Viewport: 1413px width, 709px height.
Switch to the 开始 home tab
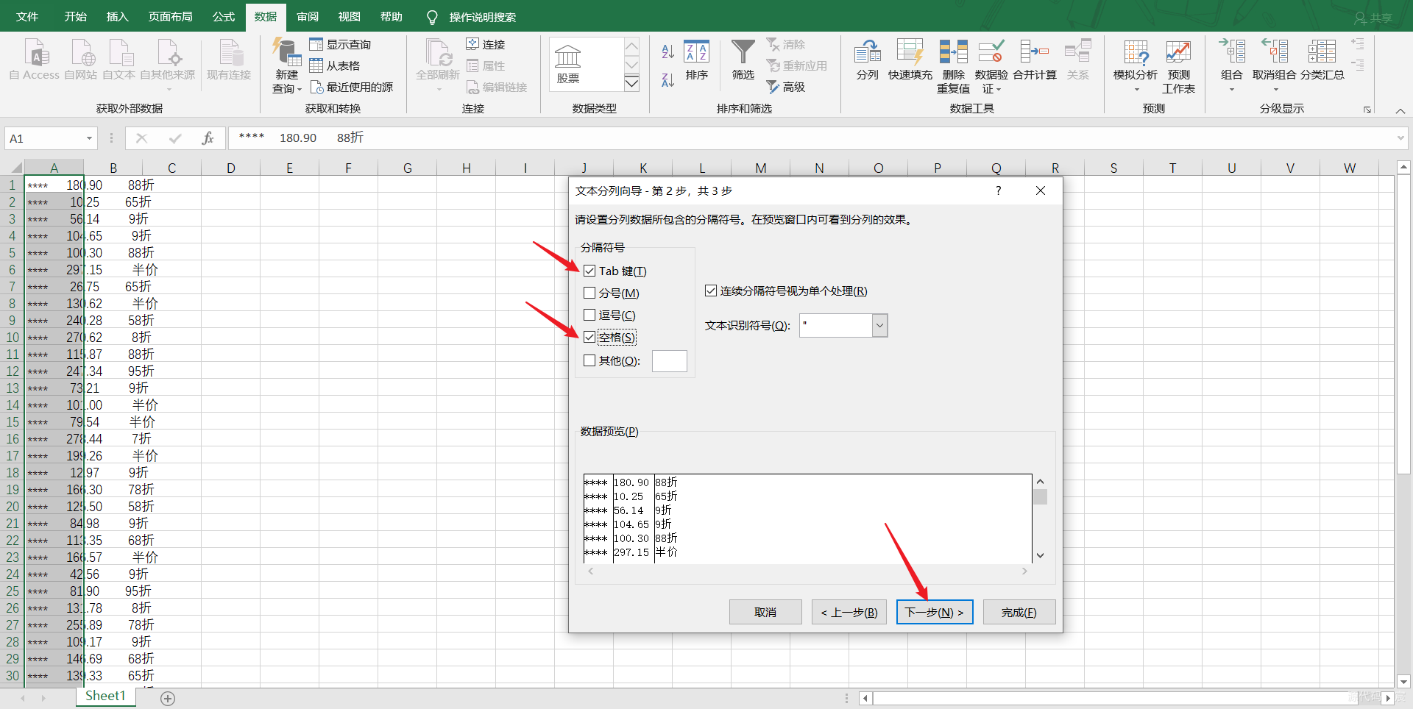click(75, 16)
